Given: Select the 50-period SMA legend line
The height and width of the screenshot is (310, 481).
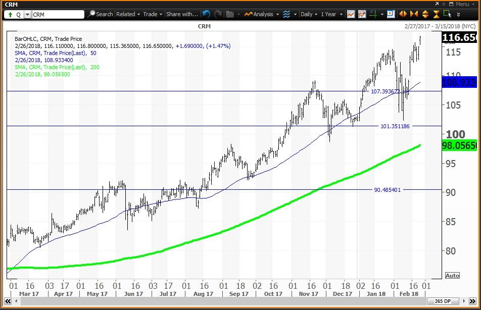Looking at the screenshot, I should click(x=56, y=53).
